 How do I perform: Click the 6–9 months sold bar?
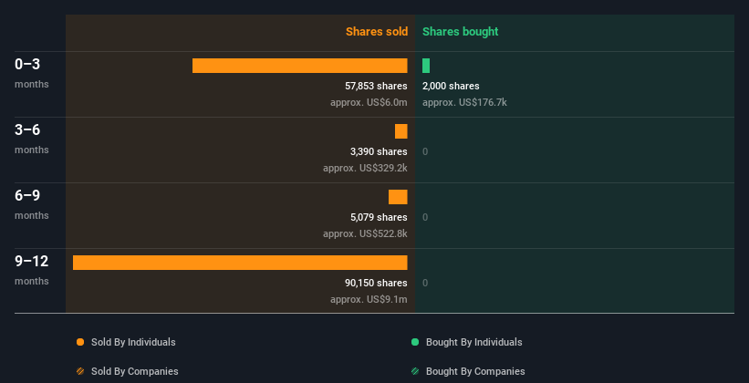coord(398,197)
